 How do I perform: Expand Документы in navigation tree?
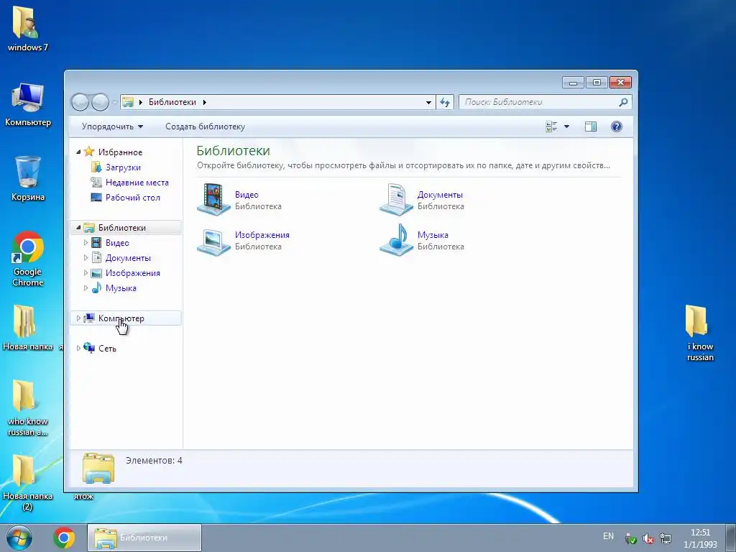click(x=86, y=258)
